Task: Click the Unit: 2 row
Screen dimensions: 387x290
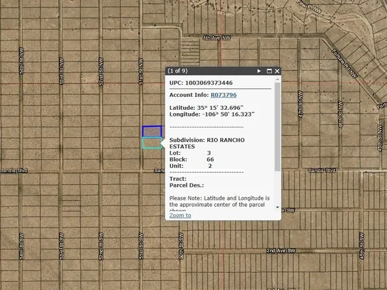Action: point(190,166)
